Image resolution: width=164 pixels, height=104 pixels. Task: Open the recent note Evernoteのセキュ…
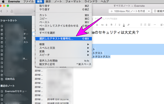tap(16, 91)
